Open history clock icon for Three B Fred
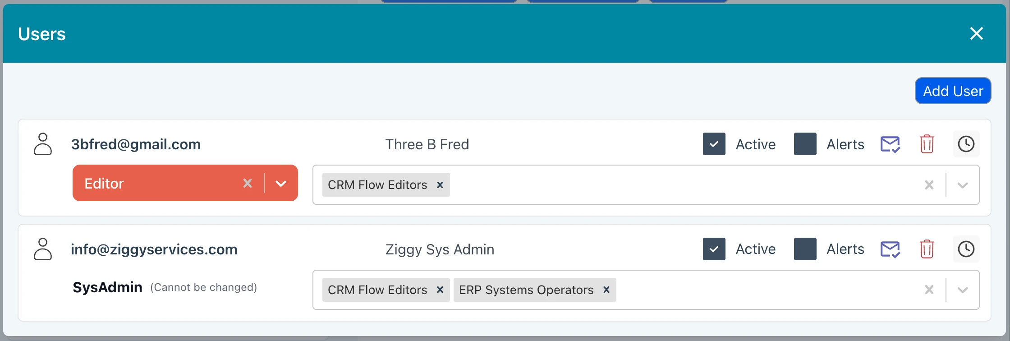The height and width of the screenshot is (341, 1010). pos(966,144)
